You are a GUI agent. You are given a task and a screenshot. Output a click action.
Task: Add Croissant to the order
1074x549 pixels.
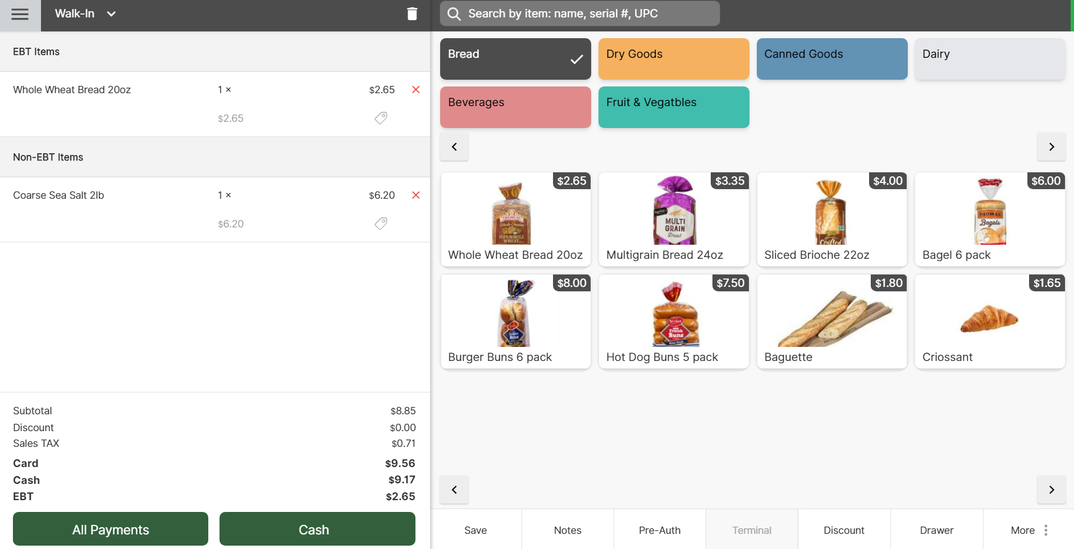point(989,321)
